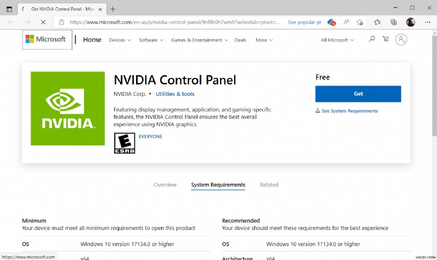Open the Favorites list
437x260 pixels.
(377, 22)
